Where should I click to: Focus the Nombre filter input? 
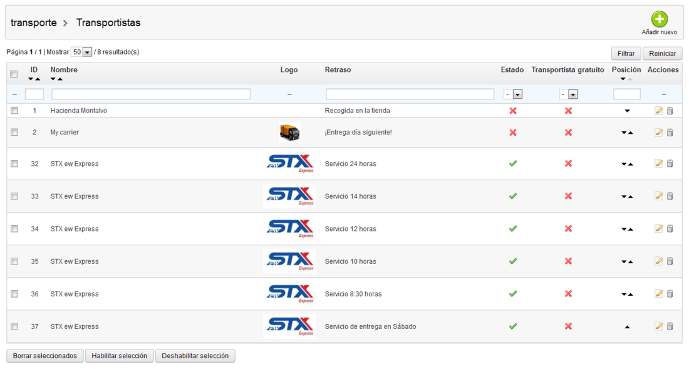[x=151, y=94]
